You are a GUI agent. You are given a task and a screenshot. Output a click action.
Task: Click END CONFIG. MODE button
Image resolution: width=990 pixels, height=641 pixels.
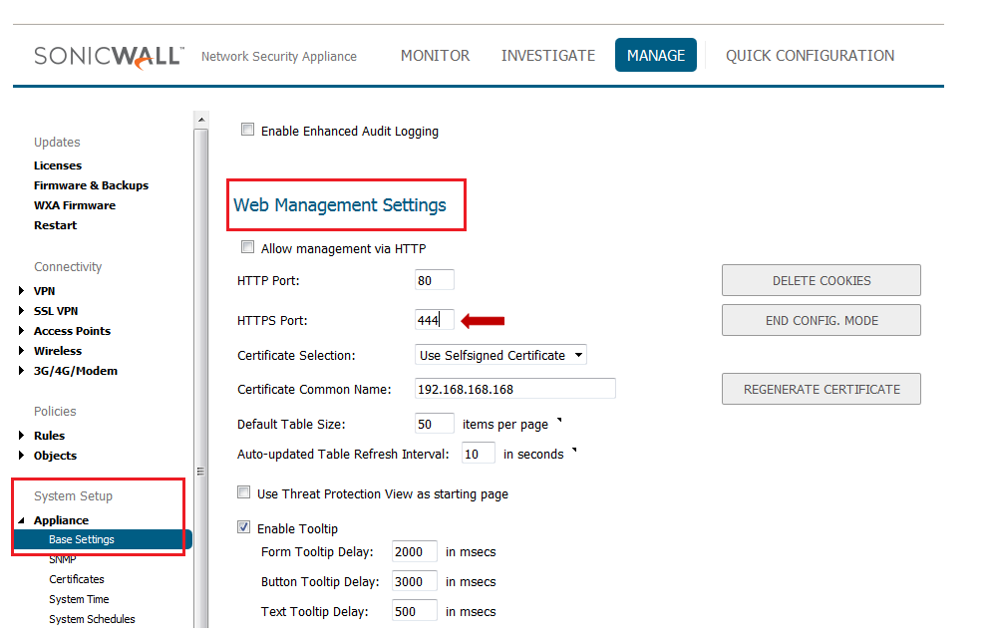tap(822, 320)
